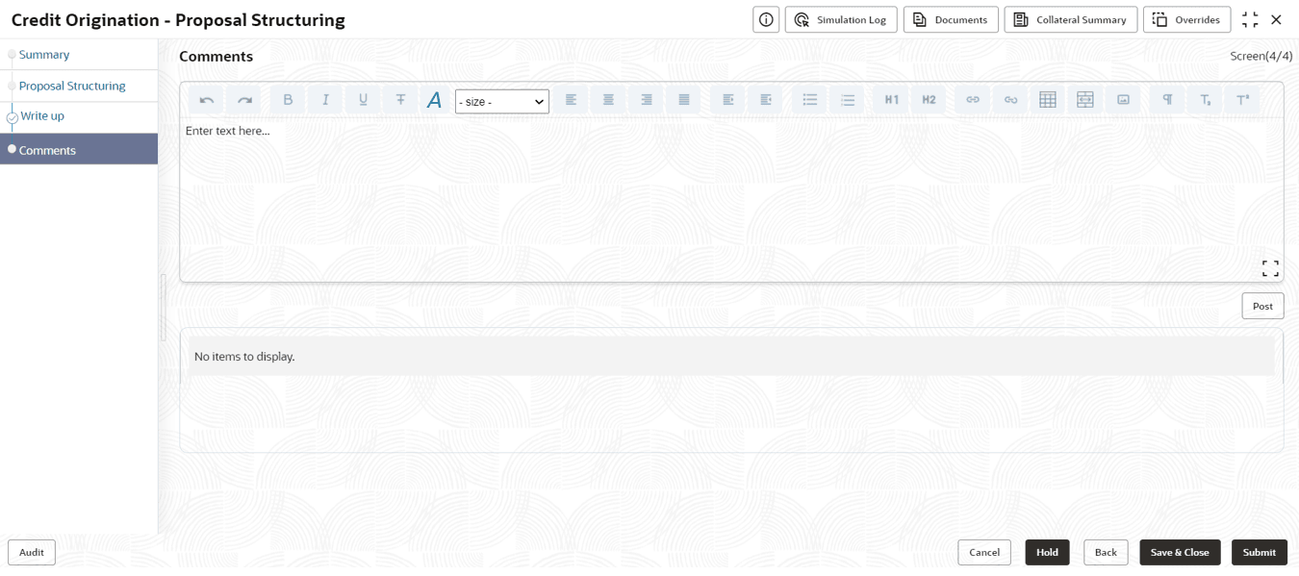Click the redo icon in editor toolbar
This screenshot has height=576, width=1299.
[244, 100]
